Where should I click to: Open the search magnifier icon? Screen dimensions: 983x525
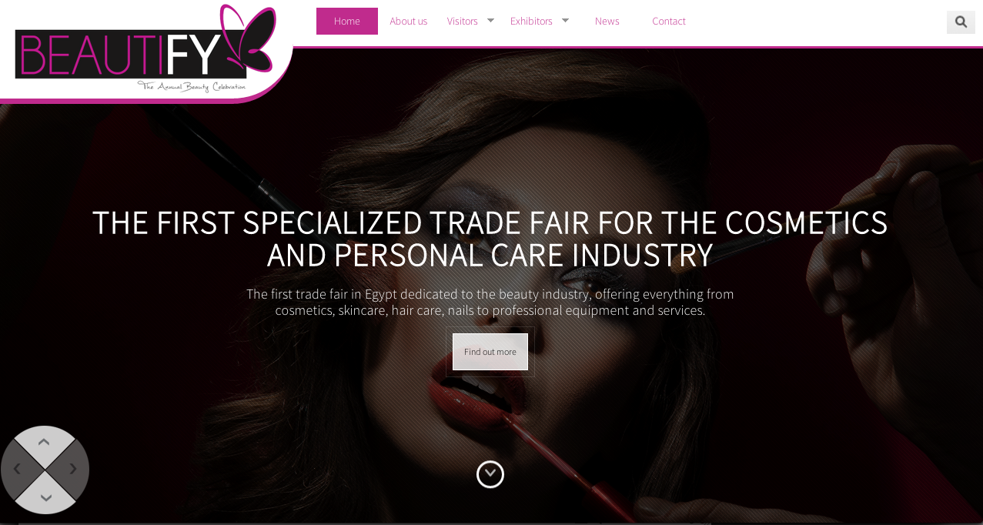961,22
